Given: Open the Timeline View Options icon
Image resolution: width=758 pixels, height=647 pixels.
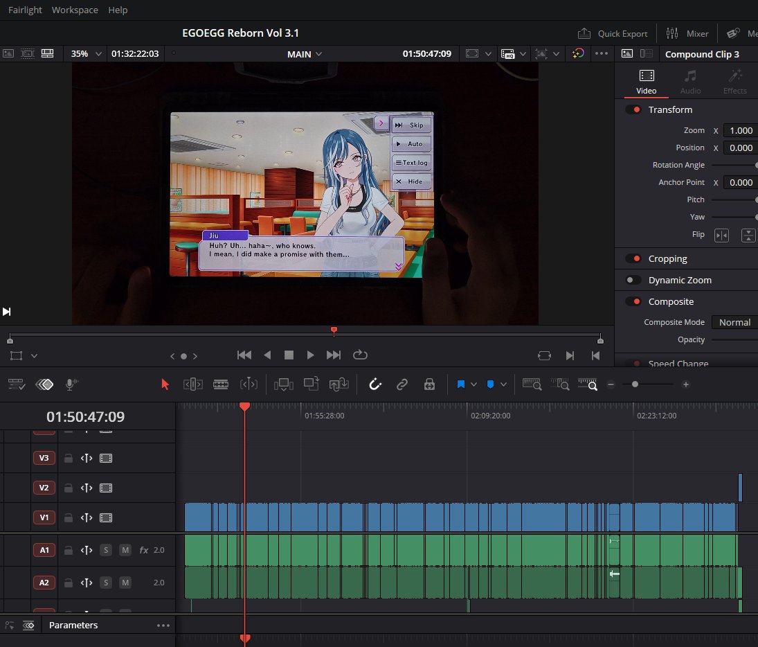Looking at the screenshot, I should point(16,384).
